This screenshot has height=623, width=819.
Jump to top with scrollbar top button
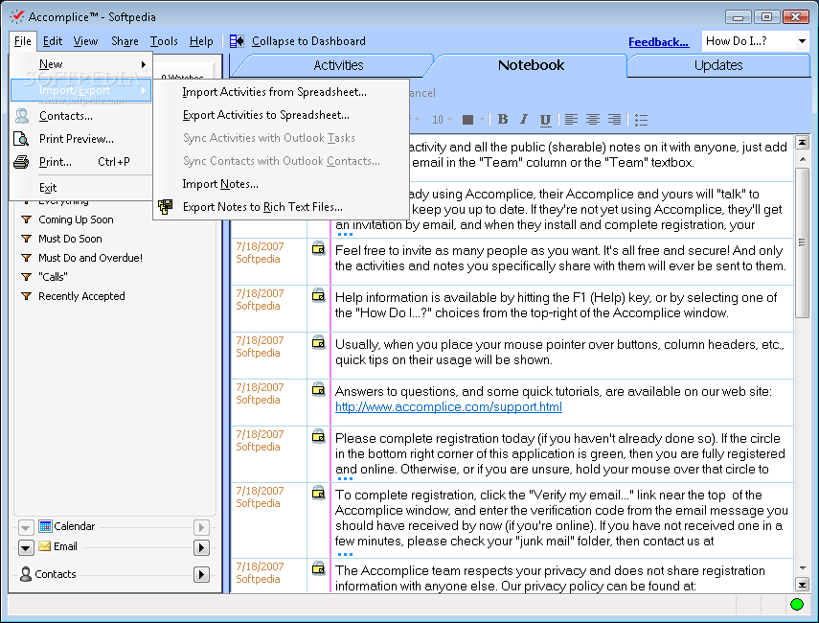tap(802, 142)
